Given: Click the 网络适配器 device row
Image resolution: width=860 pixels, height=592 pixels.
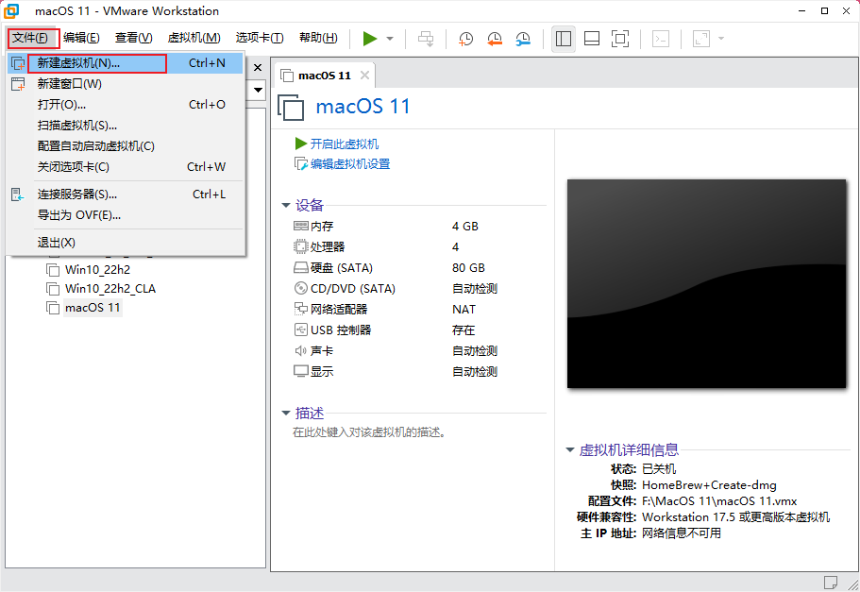Looking at the screenshot, I should (419, 310).
